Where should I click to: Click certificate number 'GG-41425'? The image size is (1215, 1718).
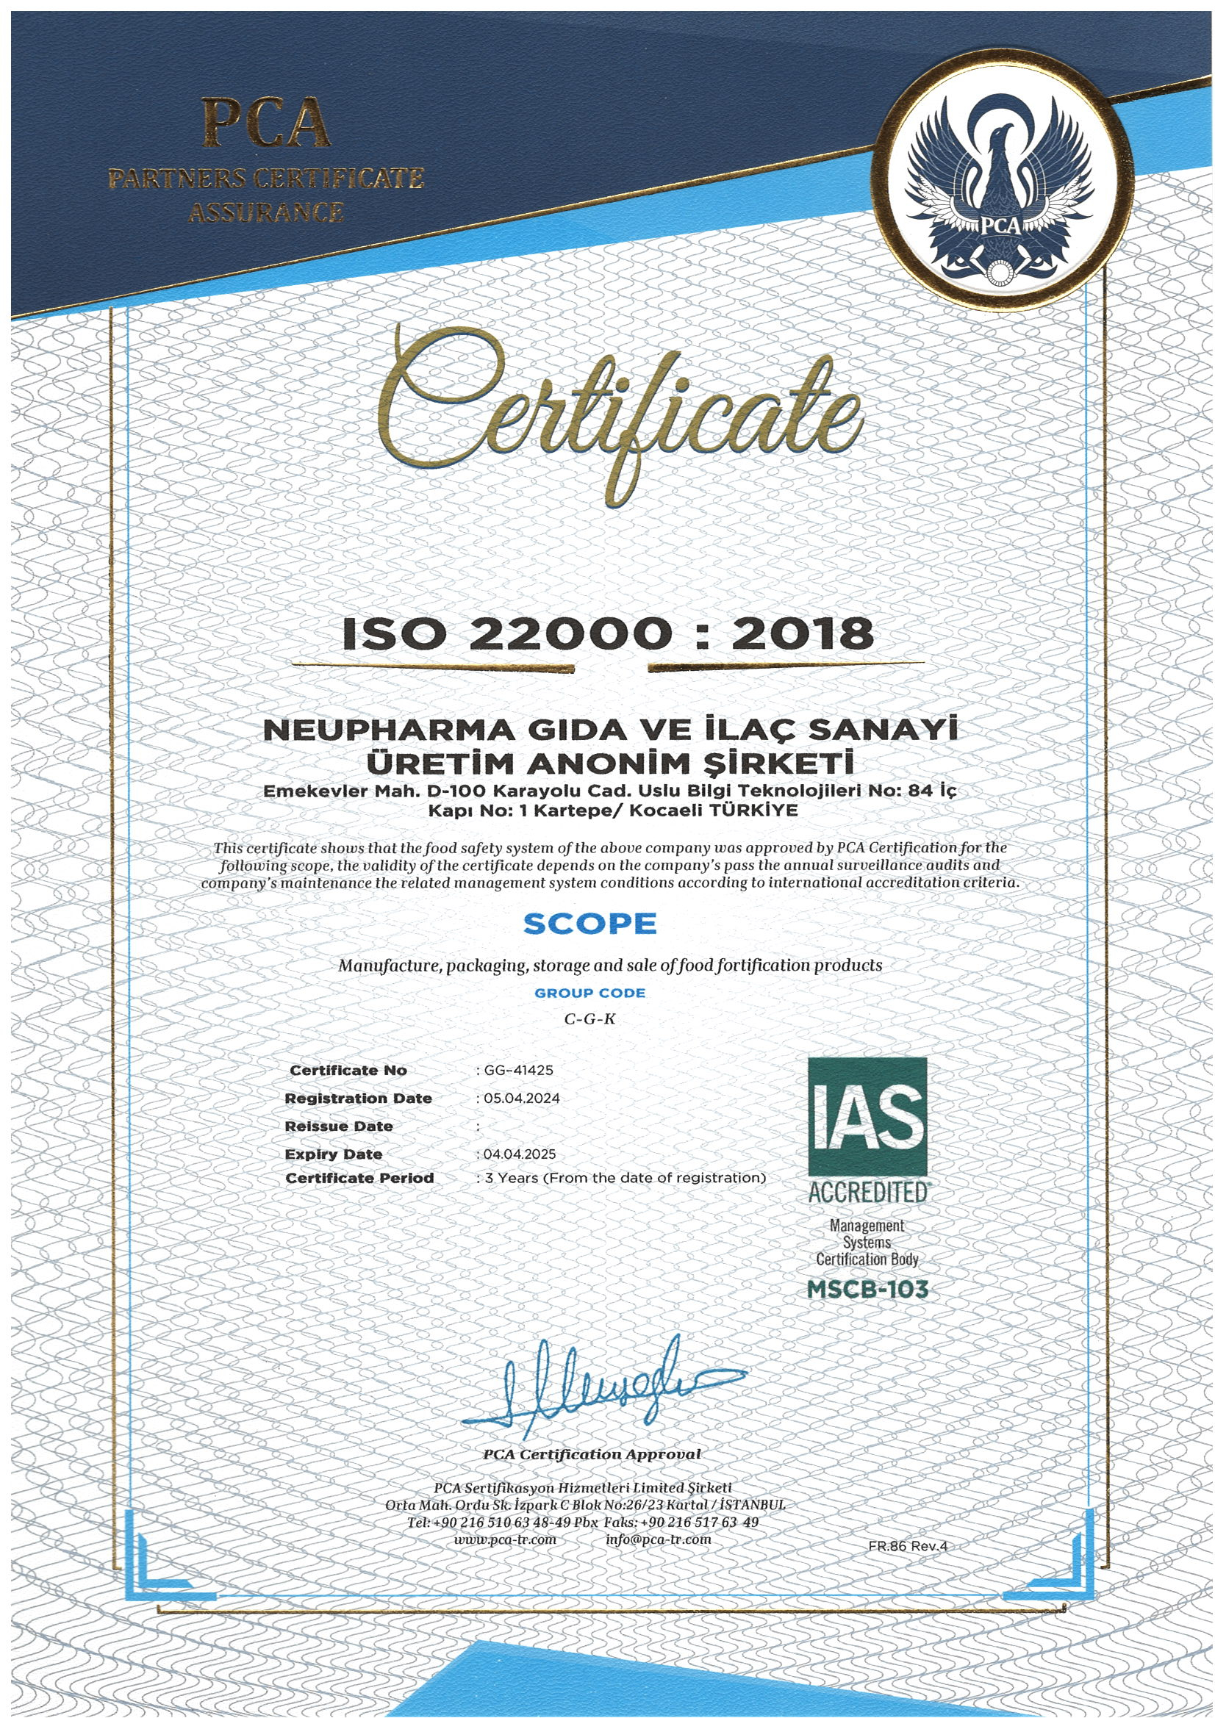518,1070
